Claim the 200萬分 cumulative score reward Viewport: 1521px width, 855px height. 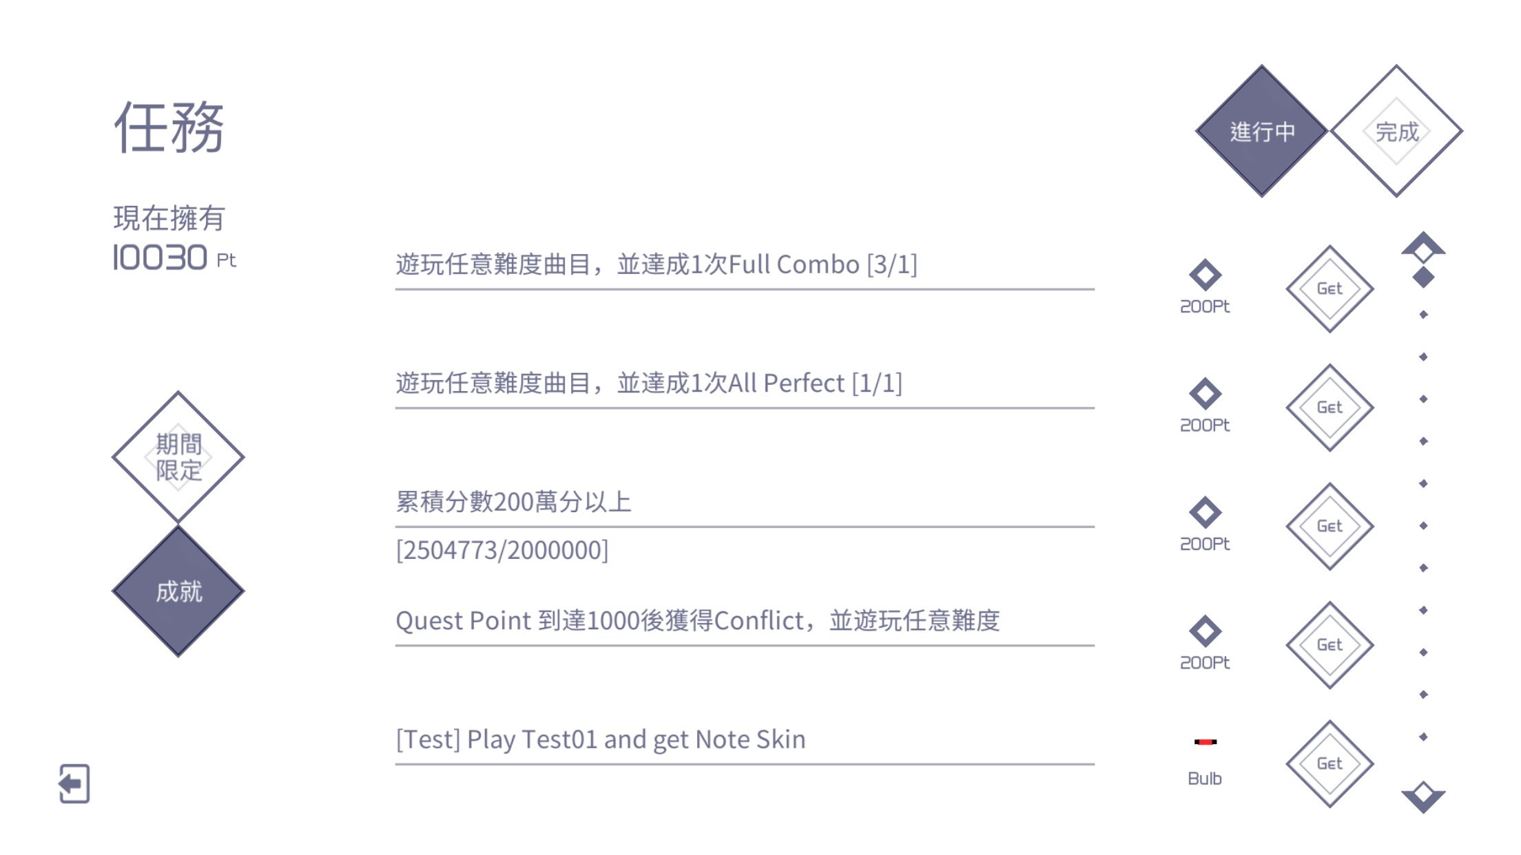(1329, 527)
